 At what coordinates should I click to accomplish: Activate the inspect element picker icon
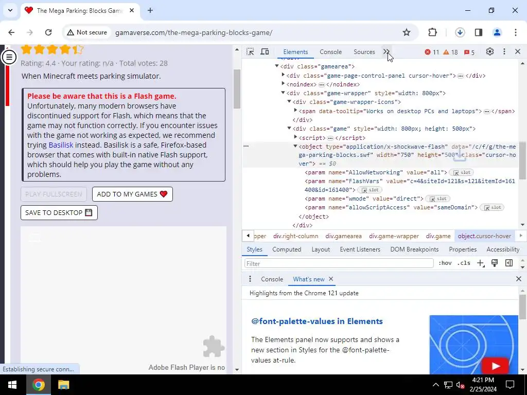(250, 52)
